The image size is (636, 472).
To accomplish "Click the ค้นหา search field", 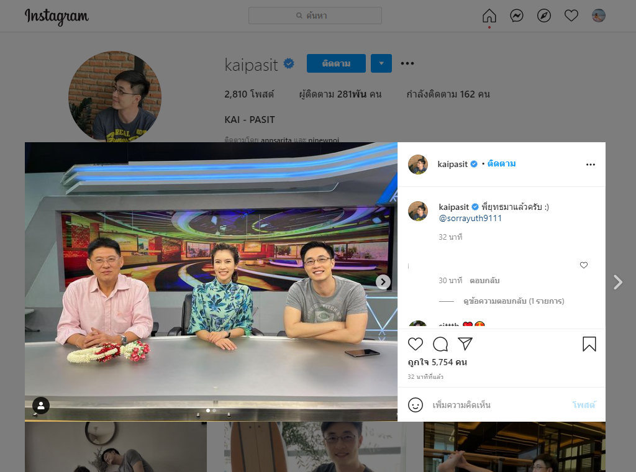I will (x=315, y=16).
